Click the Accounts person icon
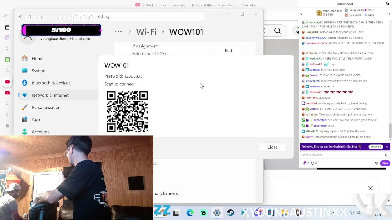The width and height of the screenshot is (392, 220). click(x=24, y=132)
